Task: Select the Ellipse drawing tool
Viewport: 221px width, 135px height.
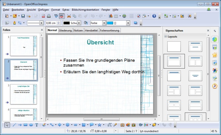Action: tap(31, 125)
